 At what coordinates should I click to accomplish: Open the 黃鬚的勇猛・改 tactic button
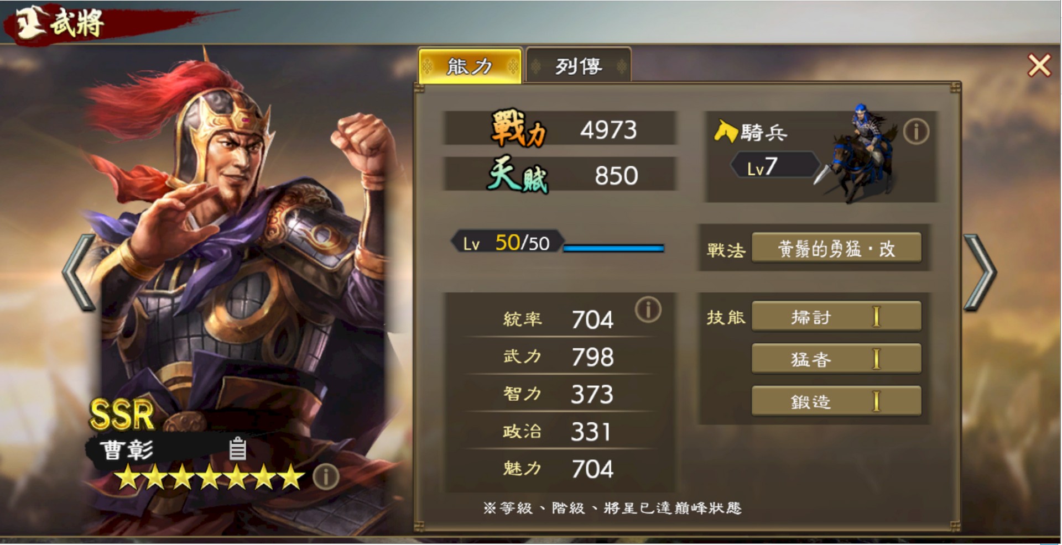[x=836, y=248]
